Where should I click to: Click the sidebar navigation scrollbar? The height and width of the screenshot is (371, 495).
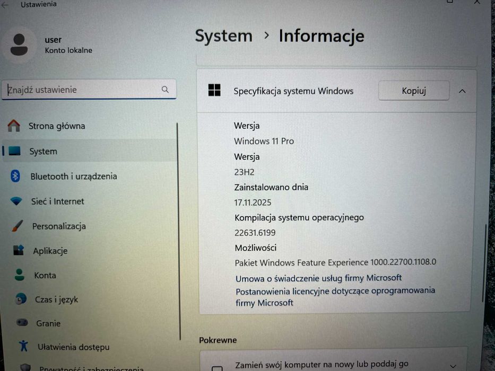(179, 231)
